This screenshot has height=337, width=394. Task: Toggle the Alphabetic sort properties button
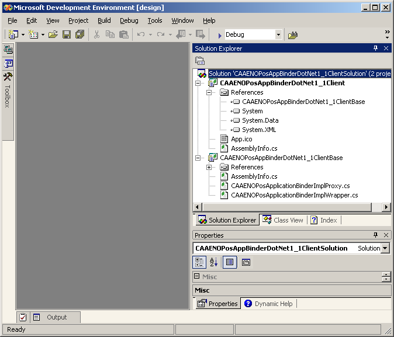[213, 262]
